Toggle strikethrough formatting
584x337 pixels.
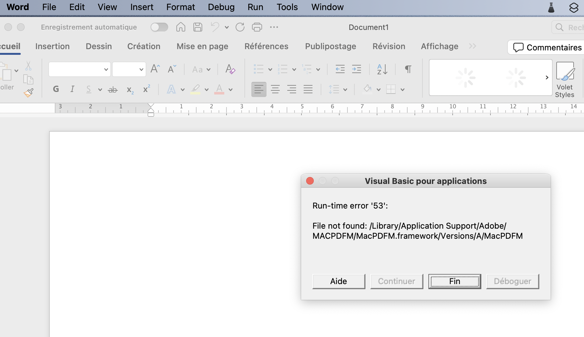[x=112, y=90]
